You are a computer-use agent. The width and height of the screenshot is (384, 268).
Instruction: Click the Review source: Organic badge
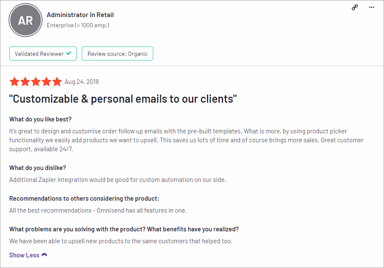[x=117, y=53]
